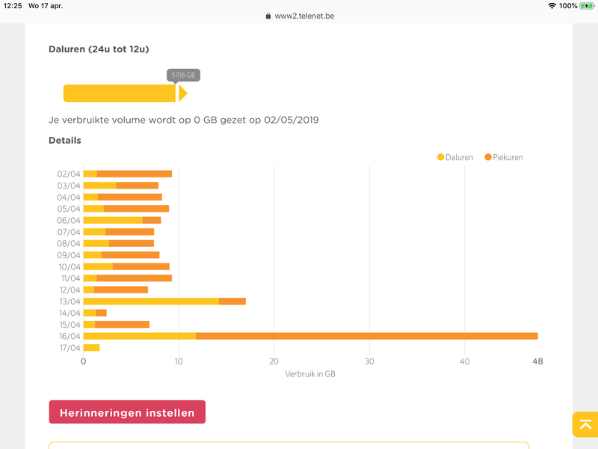Click the yellow Daluren usage progress bar

coord(120,94)
